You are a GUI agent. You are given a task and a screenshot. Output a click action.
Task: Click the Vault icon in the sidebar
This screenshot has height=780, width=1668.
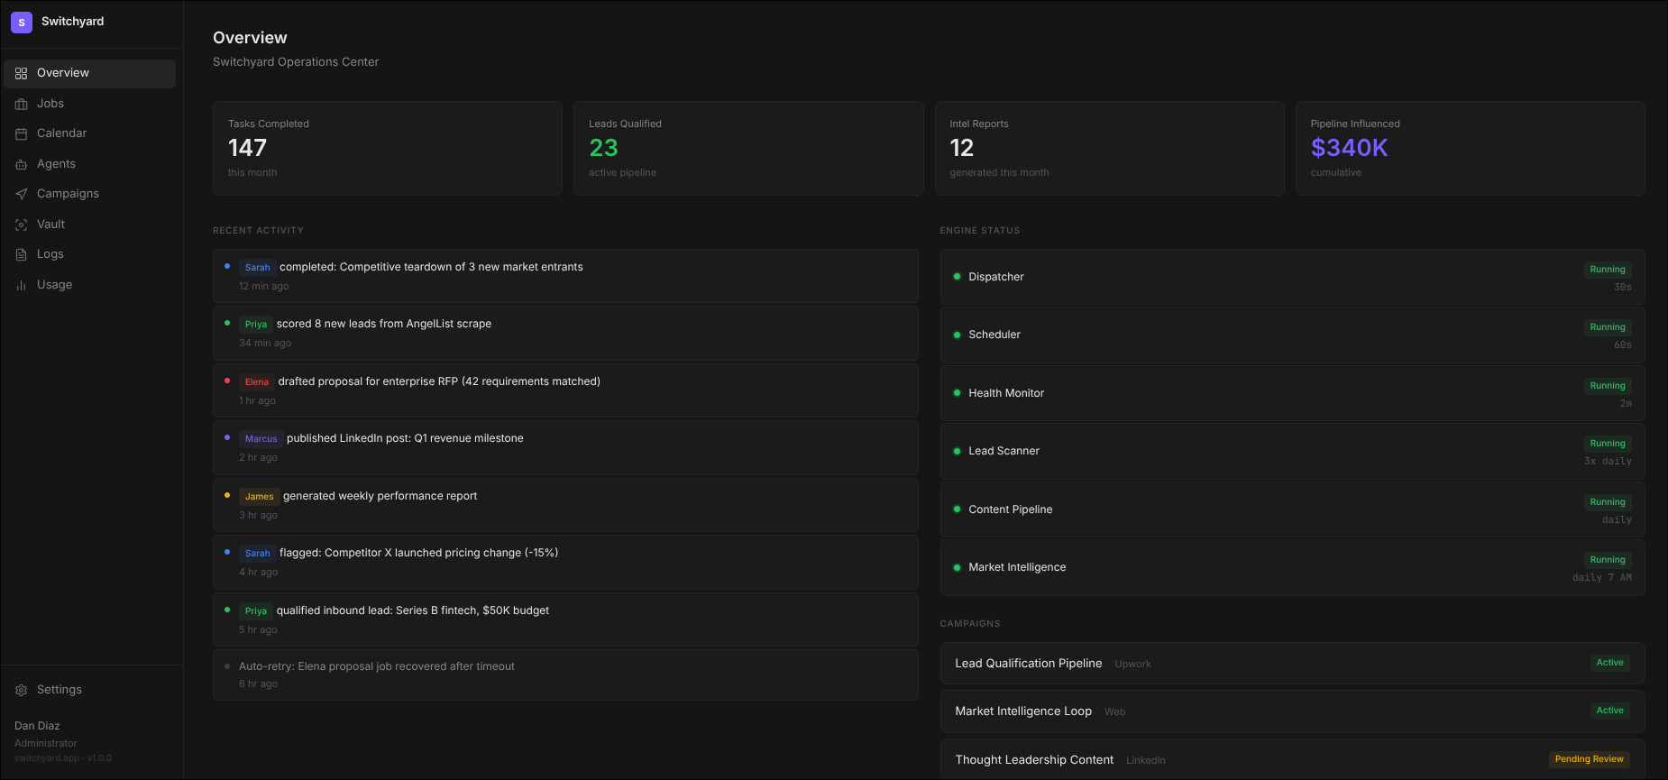[21, 225]
